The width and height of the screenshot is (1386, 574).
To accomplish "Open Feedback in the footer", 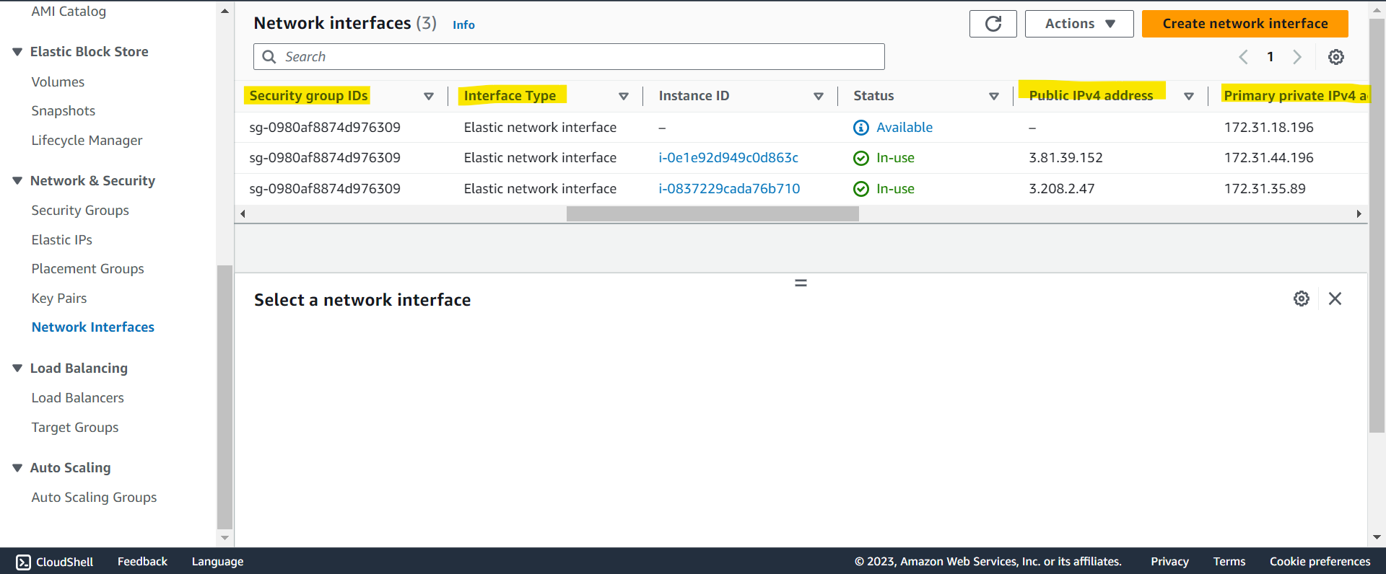I will 142,562.
